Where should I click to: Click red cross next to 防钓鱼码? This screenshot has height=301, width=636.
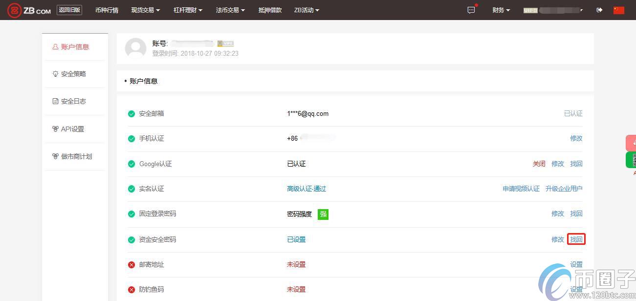click(132, 290)
